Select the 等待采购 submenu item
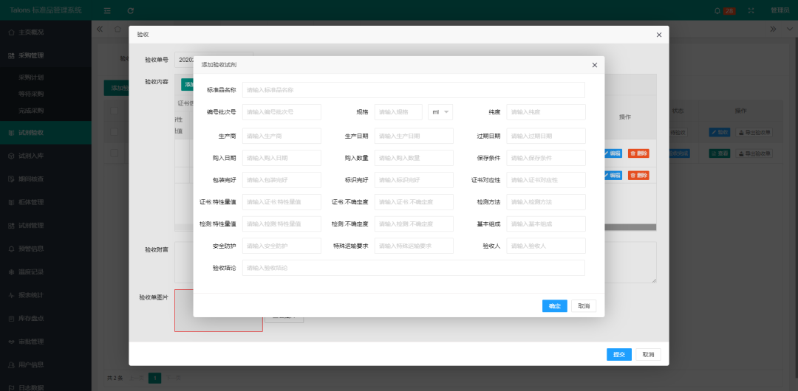This screenshot has height=391, width=798. click(31, 94)
